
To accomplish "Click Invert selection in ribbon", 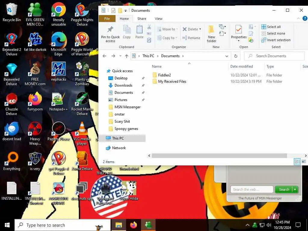I will point(276,40).
